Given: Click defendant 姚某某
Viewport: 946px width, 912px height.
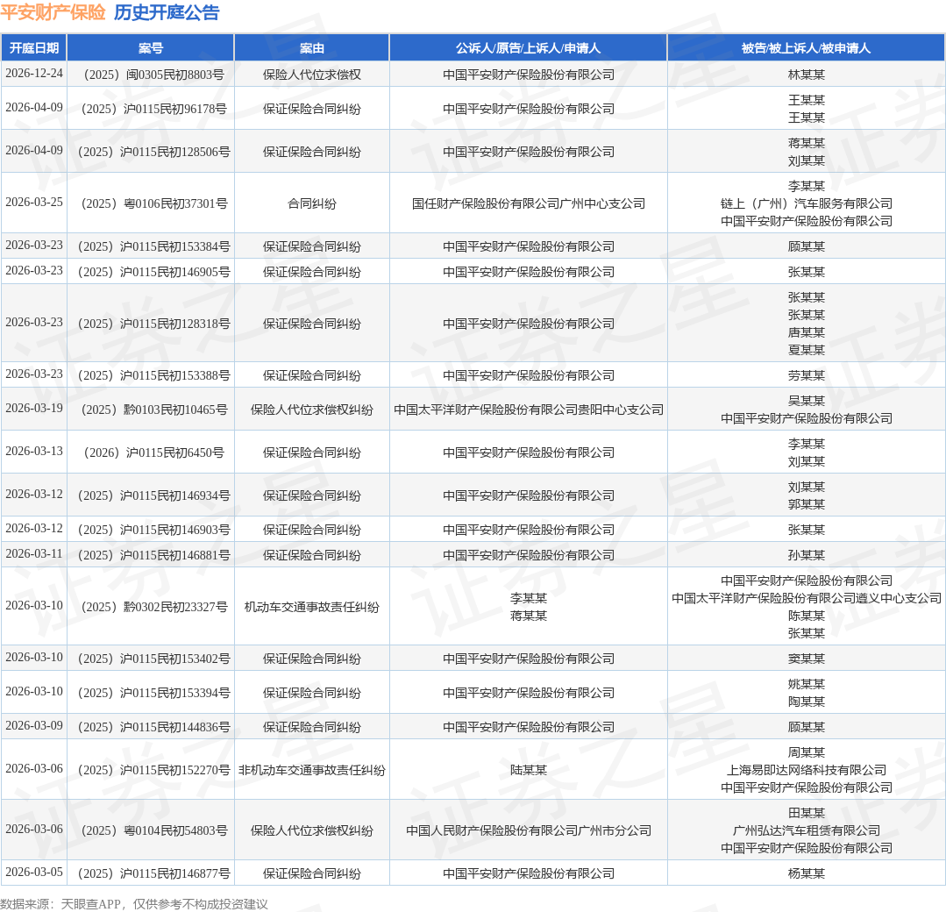Looking at the screenshot, I should tap(806, 685).
